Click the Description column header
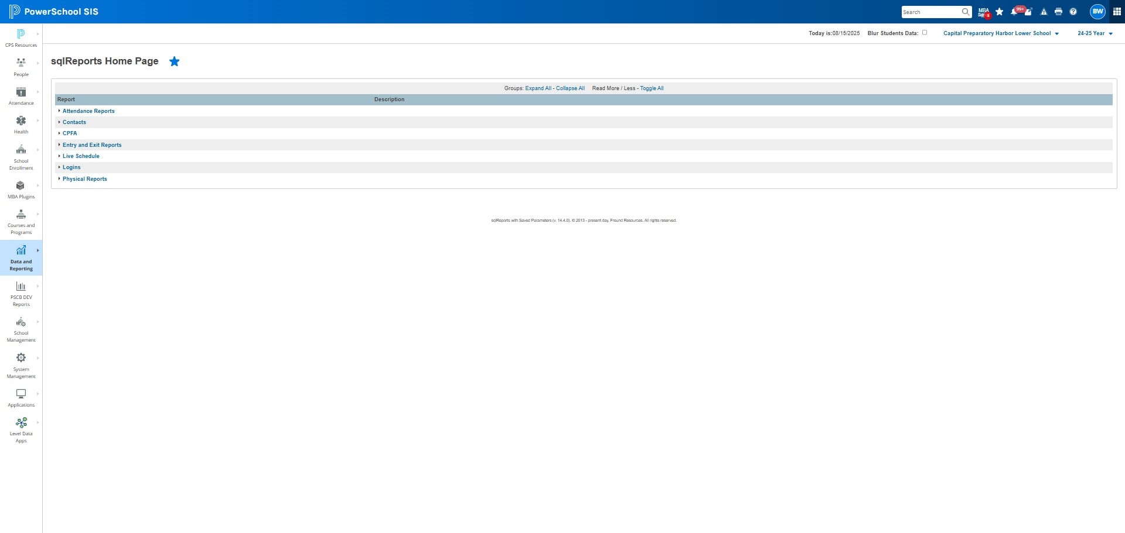The image size is (1125, 533). [x=389, y=99]
